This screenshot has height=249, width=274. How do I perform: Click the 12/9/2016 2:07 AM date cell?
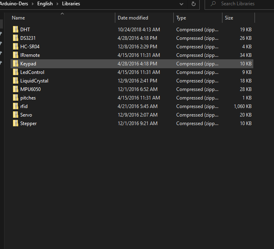(x=138, y=115)
